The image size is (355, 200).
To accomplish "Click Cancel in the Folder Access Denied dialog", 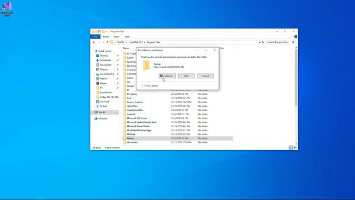I will tap(205, 76).
